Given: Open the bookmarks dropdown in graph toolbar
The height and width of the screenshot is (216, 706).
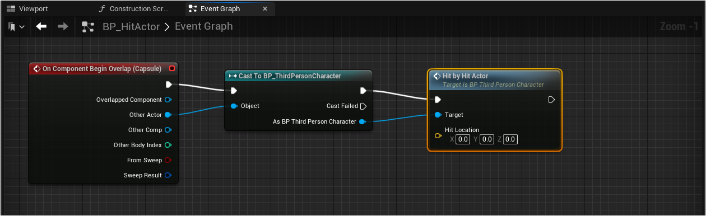Looking at the screenshot, I should click(x=16, y=27).
